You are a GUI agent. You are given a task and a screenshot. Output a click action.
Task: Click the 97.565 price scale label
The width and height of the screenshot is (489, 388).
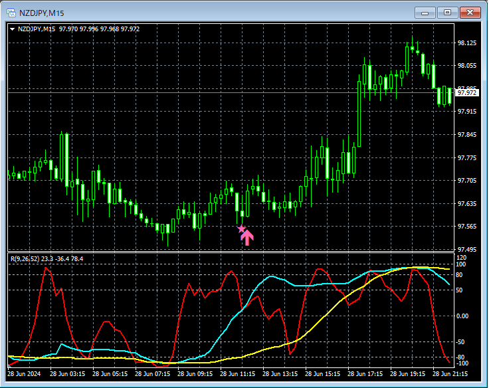(x=467, y=226)
